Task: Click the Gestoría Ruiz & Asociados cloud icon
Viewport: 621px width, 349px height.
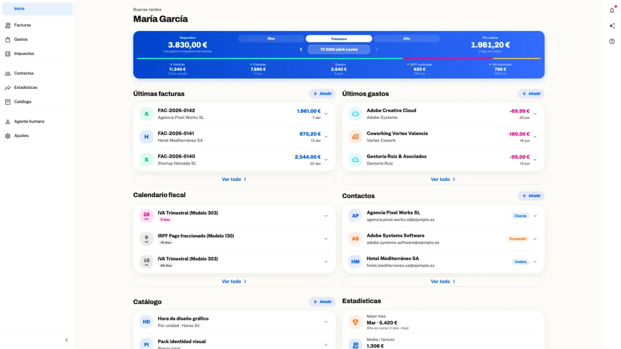Action: pyautogui.click(x=355, y=160)
